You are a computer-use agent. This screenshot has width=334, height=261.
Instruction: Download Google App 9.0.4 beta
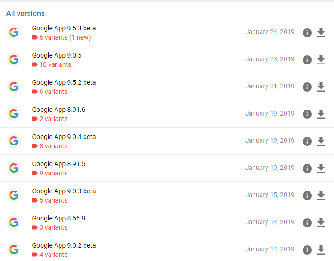pos(321,141)
